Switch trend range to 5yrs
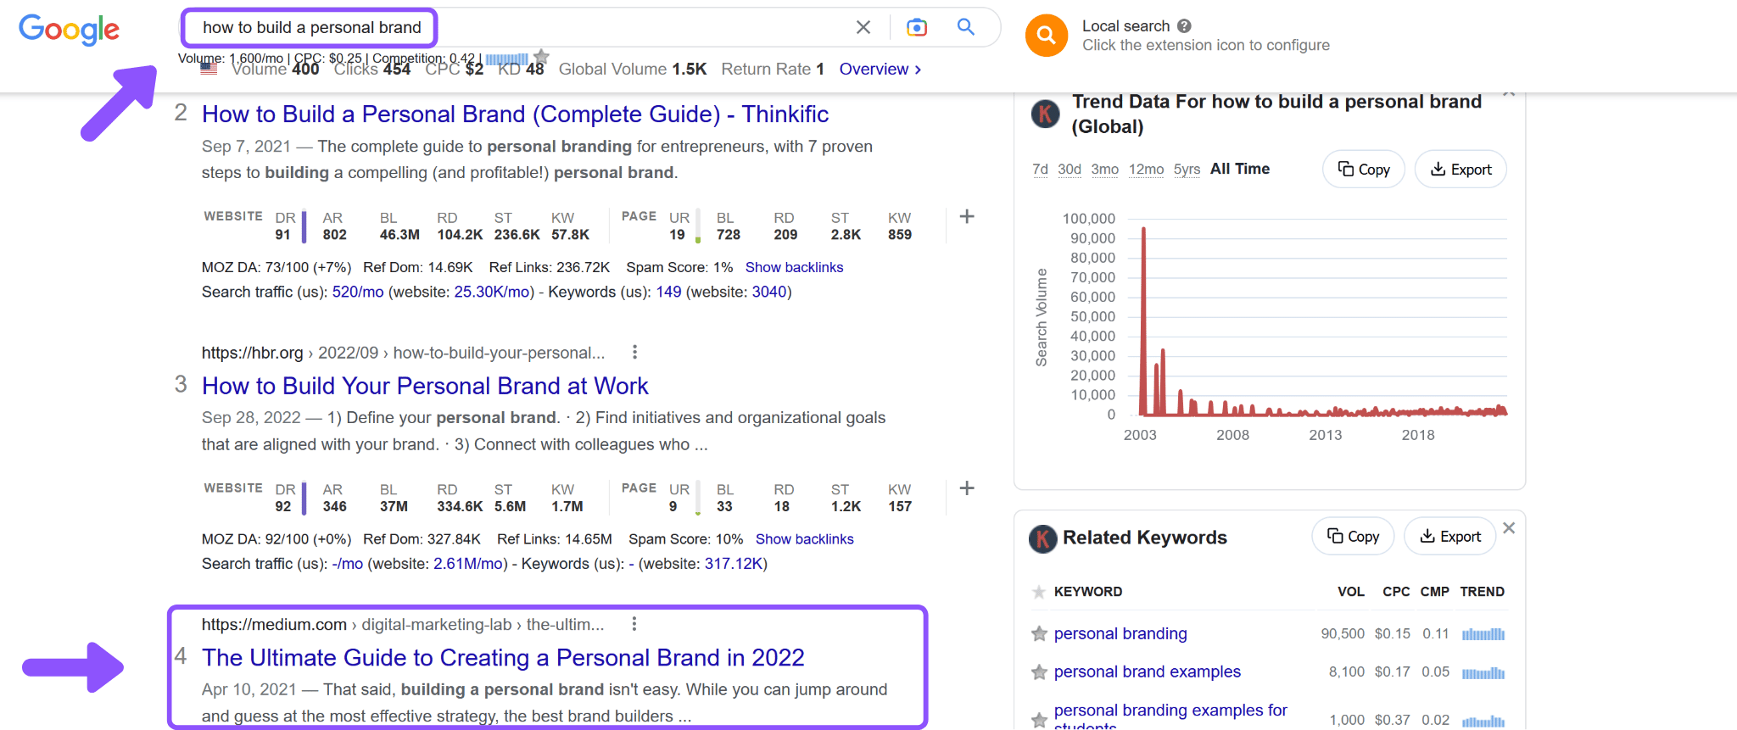Screen dimensions: 1737x730 tap(1187, 170)
